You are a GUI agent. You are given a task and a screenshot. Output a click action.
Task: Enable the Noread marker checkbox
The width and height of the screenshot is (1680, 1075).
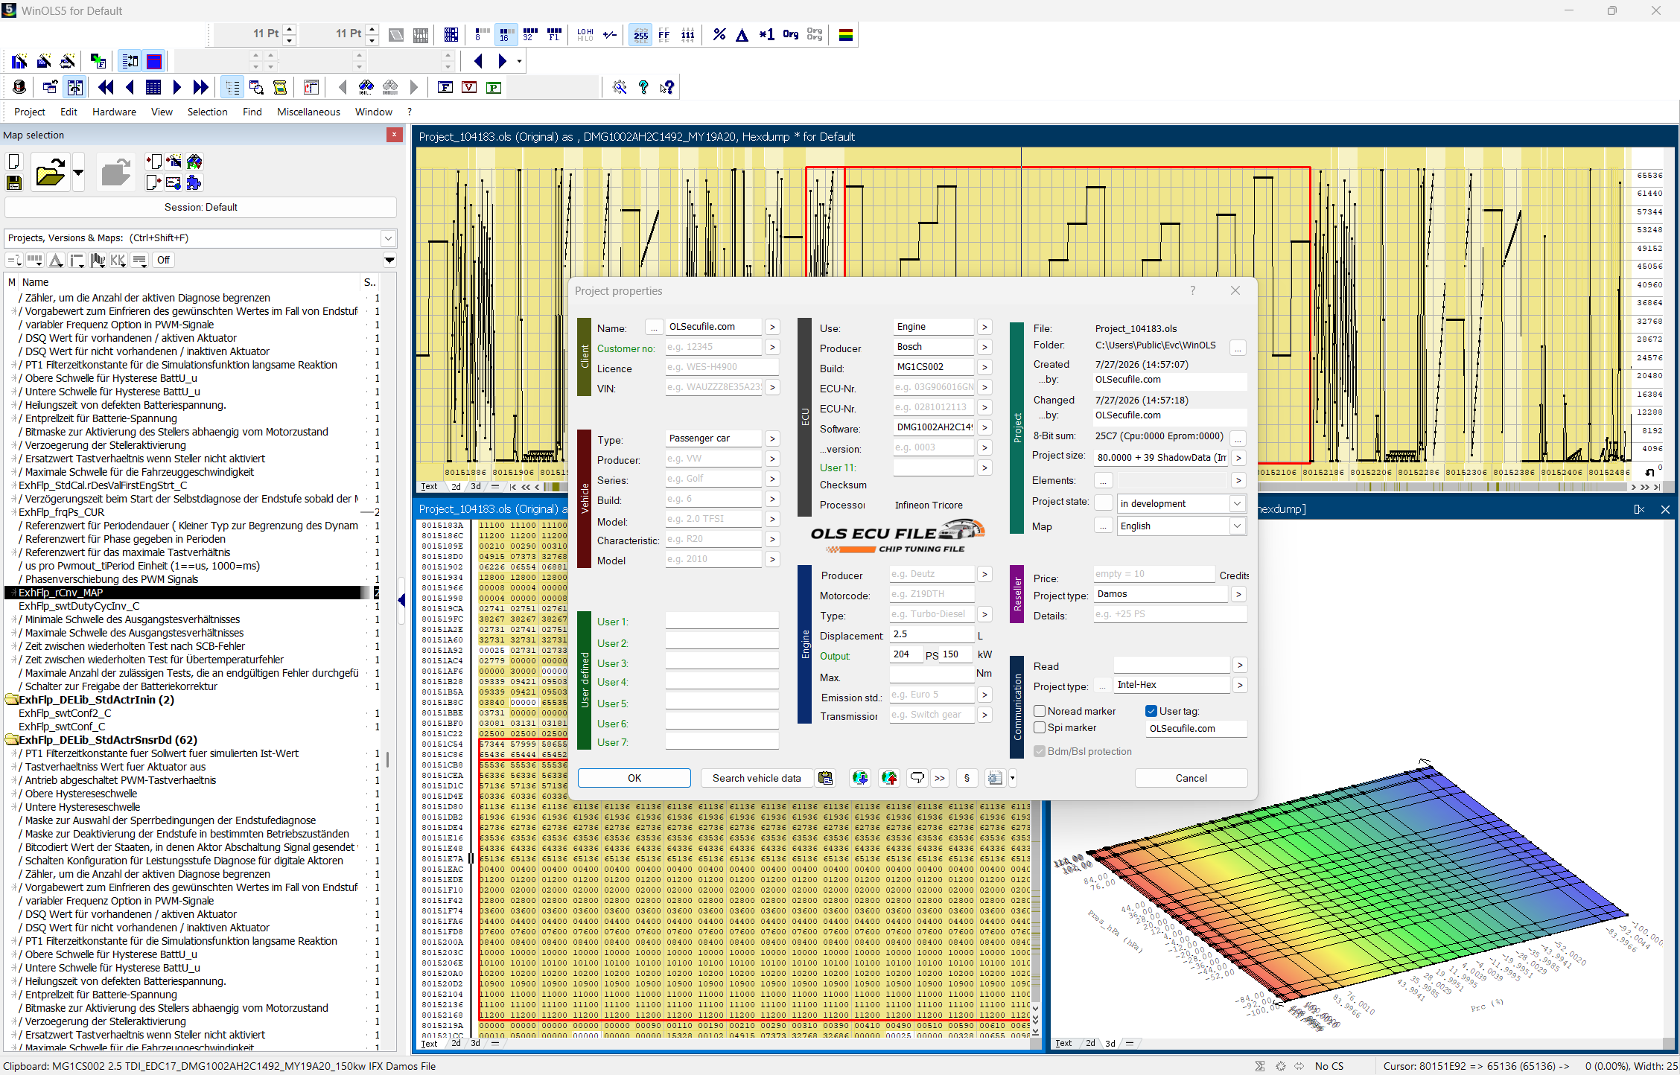tap(1040, 711)
